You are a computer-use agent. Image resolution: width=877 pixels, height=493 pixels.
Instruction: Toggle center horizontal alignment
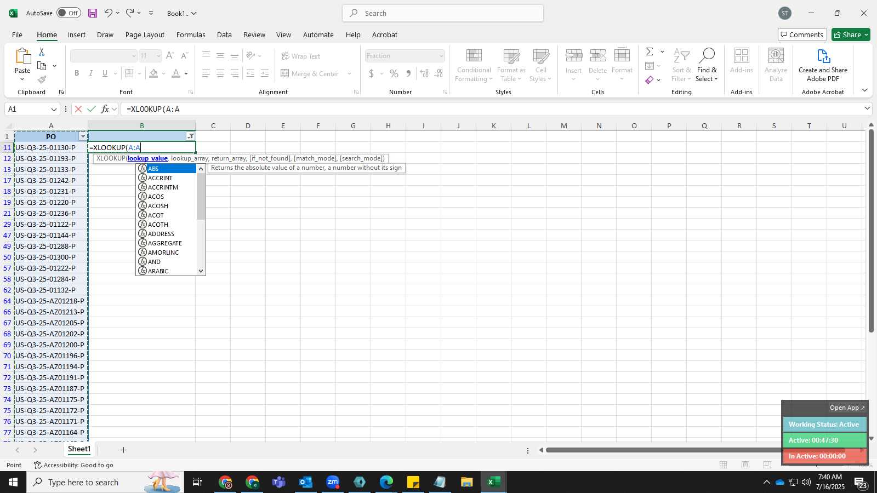tap(220, 73)
